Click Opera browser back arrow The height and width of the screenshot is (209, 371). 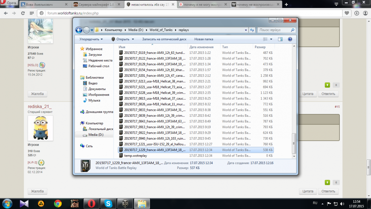point(6,13)
